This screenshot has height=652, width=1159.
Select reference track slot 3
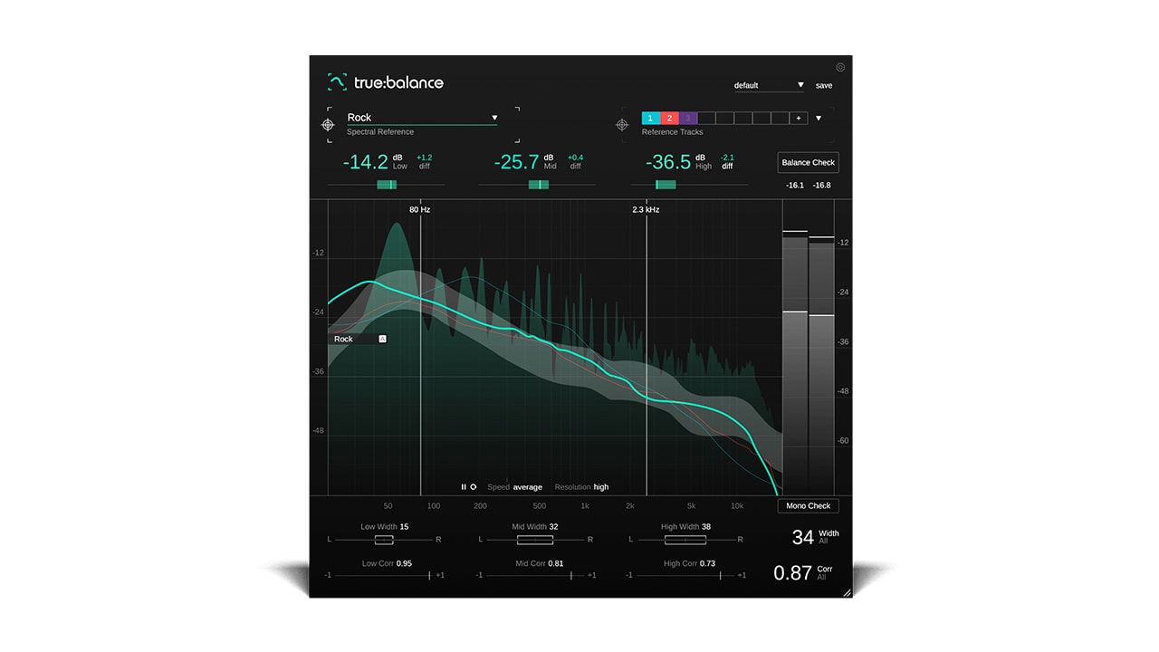click(x=687, y=118)
